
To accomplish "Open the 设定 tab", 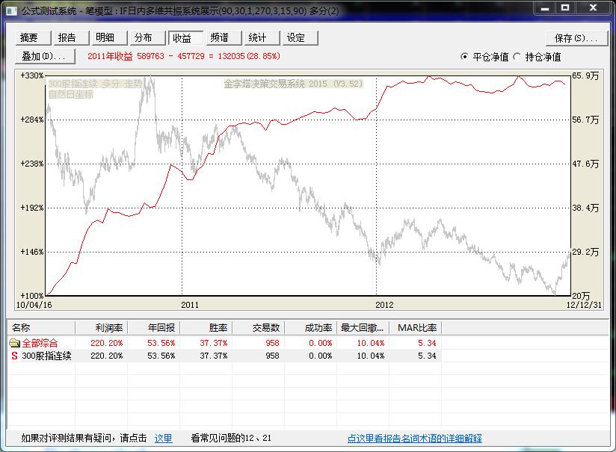I will point(300,37).
